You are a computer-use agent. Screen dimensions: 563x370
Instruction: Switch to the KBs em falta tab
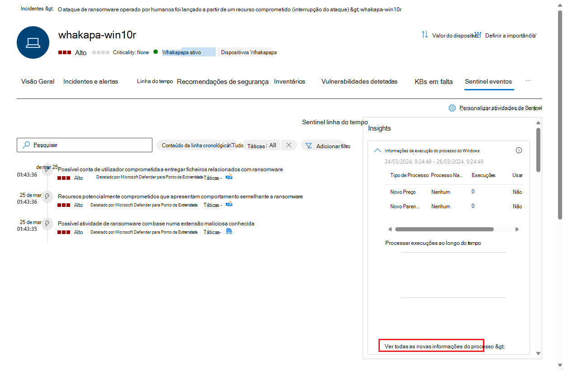434,82
